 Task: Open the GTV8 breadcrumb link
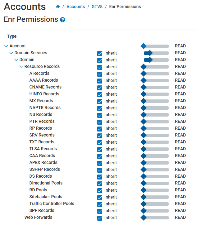(x=97, y=7)
